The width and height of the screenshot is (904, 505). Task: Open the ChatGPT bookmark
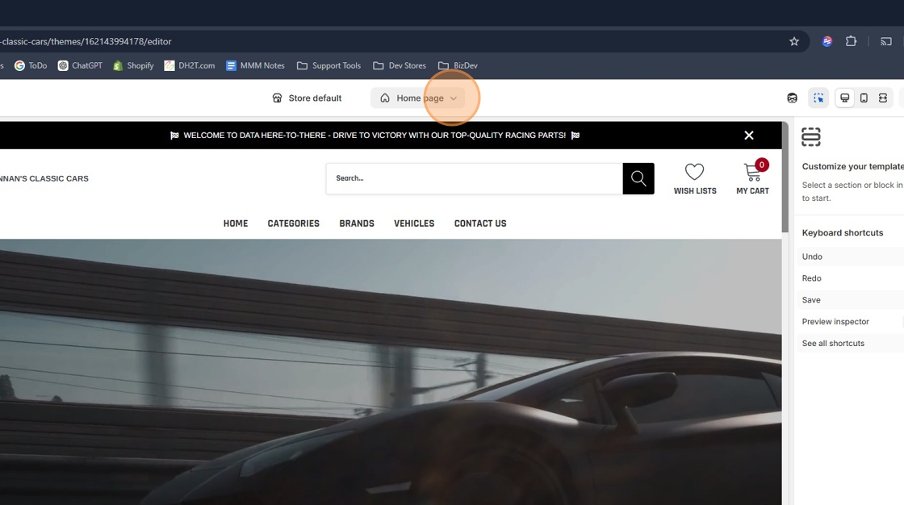[80, 65]
